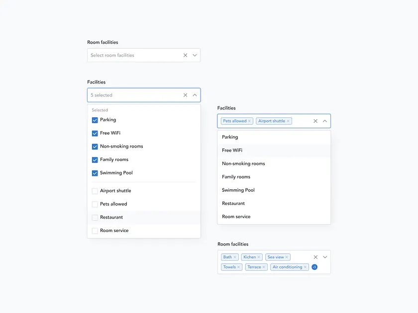
Task: Remove the Sea view tag
Action: click(287, 257)
